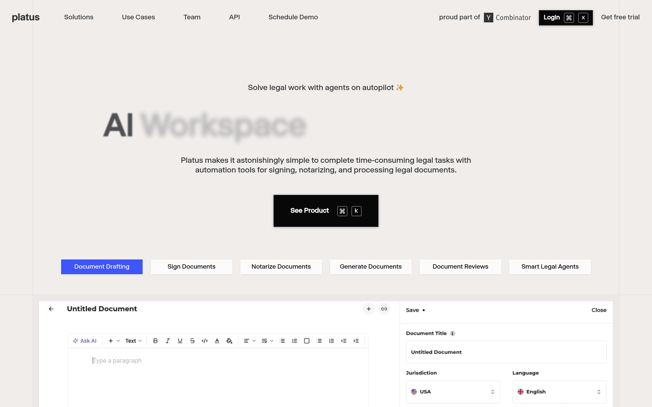Open the English language dropdown
The image size is (652, 407).
tap(559, 392)
